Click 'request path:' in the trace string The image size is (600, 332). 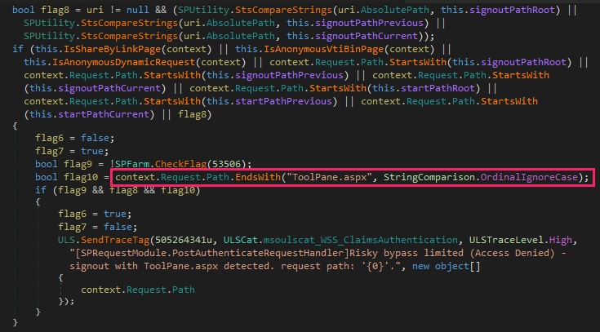point(318,266)
